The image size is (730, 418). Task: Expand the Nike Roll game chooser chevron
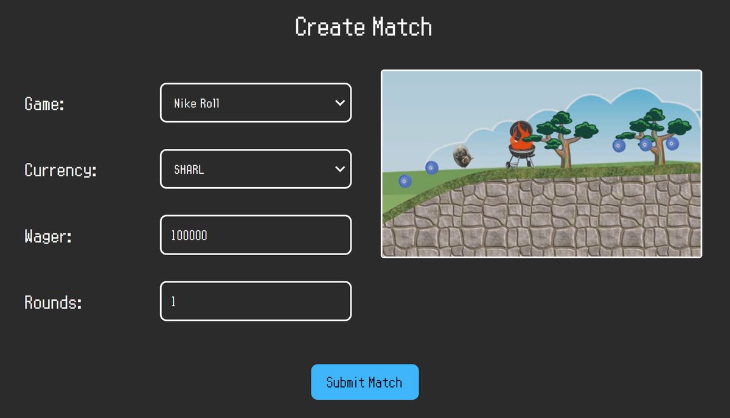tap(341, 103)
